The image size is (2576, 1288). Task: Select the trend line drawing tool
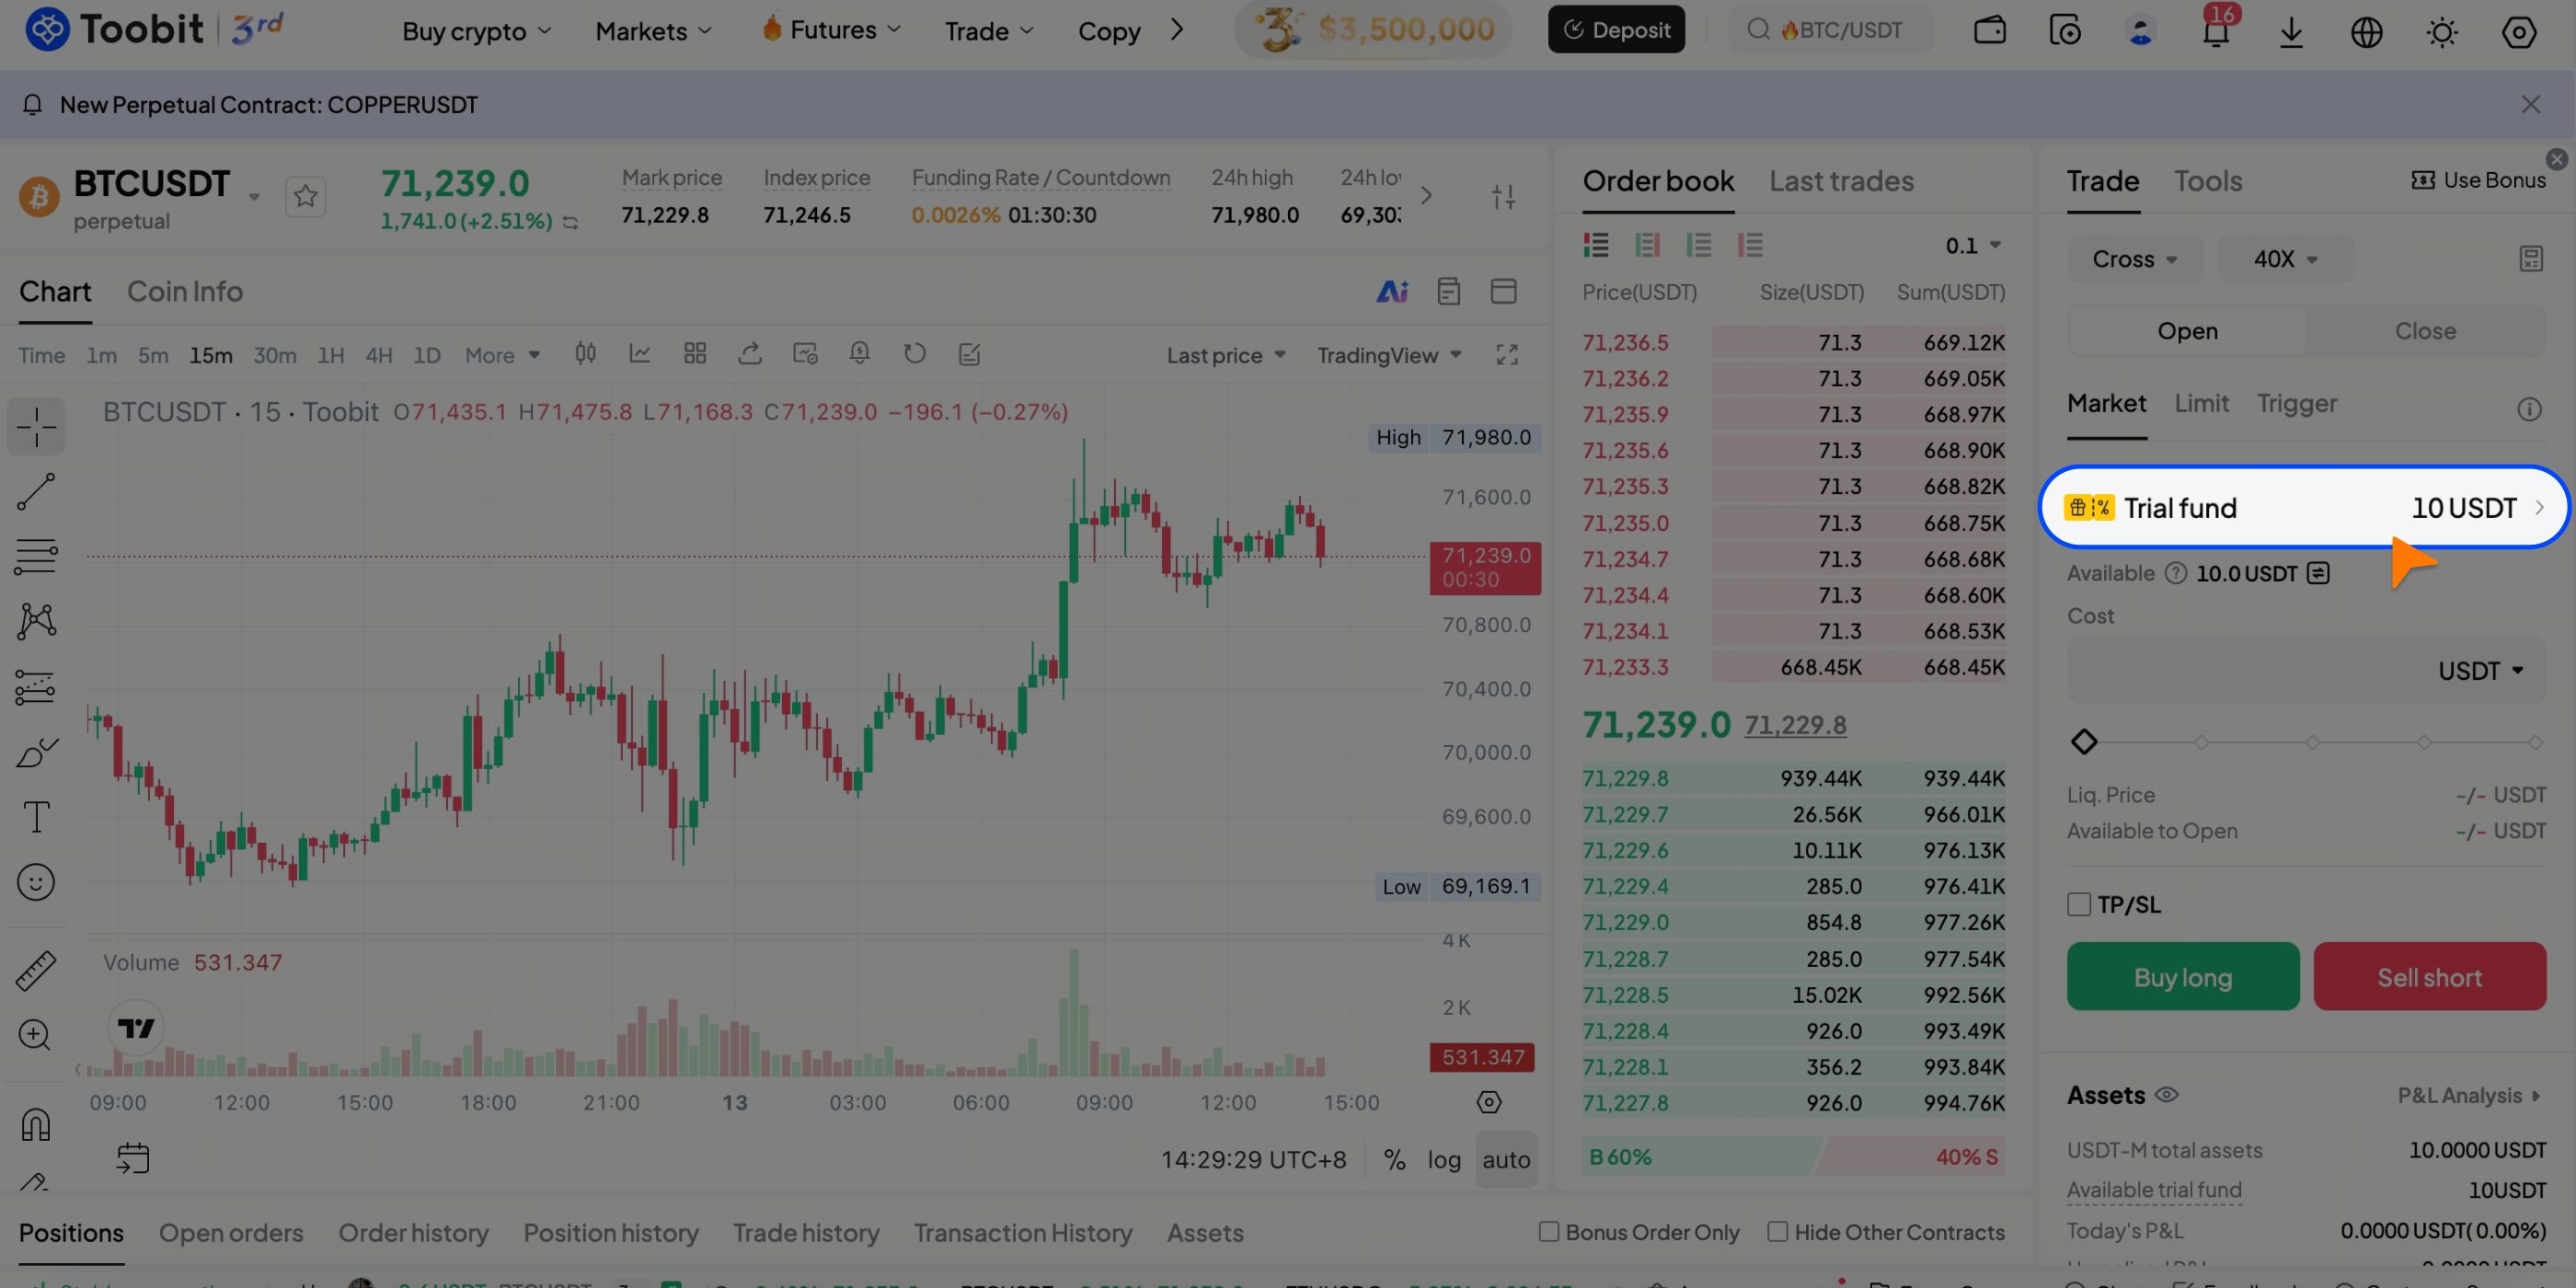point(36,491)
